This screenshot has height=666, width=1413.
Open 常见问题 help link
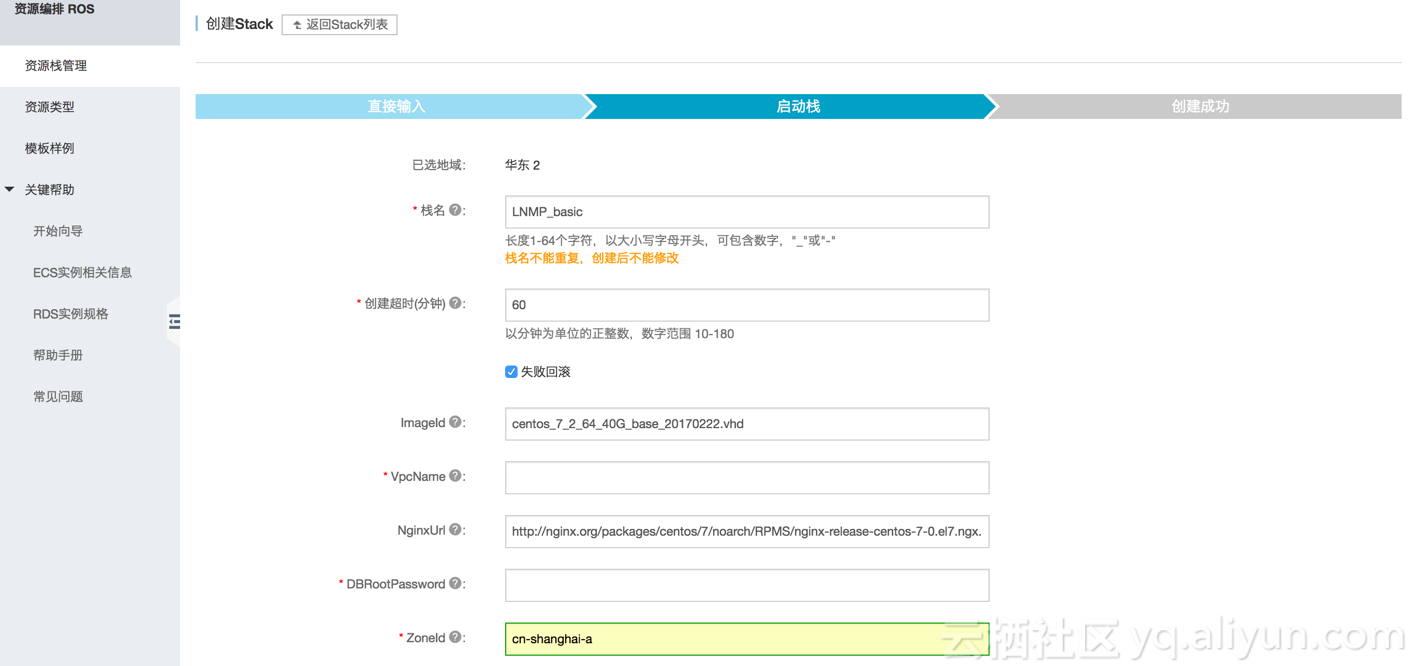point(58,397)
